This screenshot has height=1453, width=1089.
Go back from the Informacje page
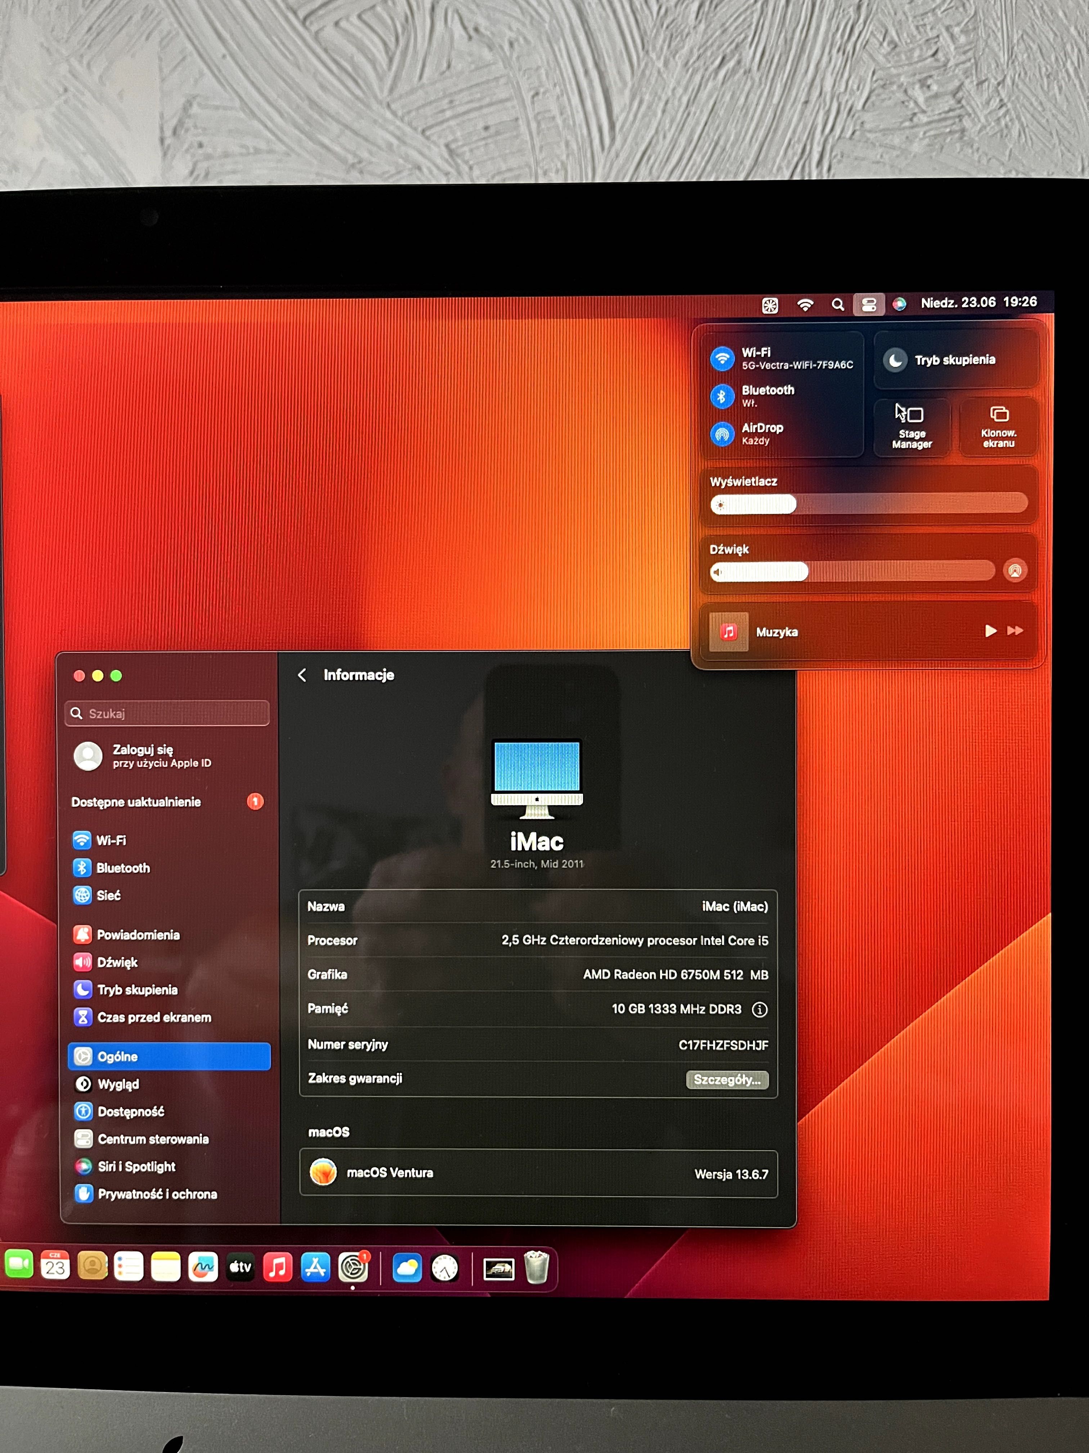click(x=302, y=675)
